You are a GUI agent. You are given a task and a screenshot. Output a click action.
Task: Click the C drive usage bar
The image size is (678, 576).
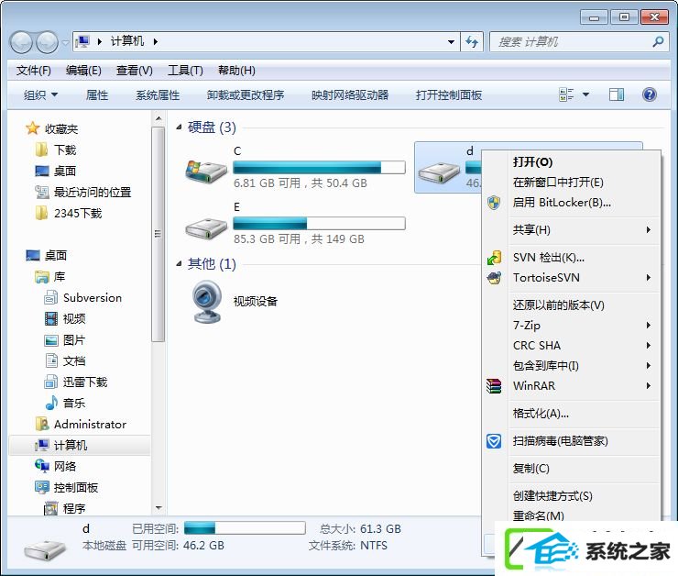point(319,168)
